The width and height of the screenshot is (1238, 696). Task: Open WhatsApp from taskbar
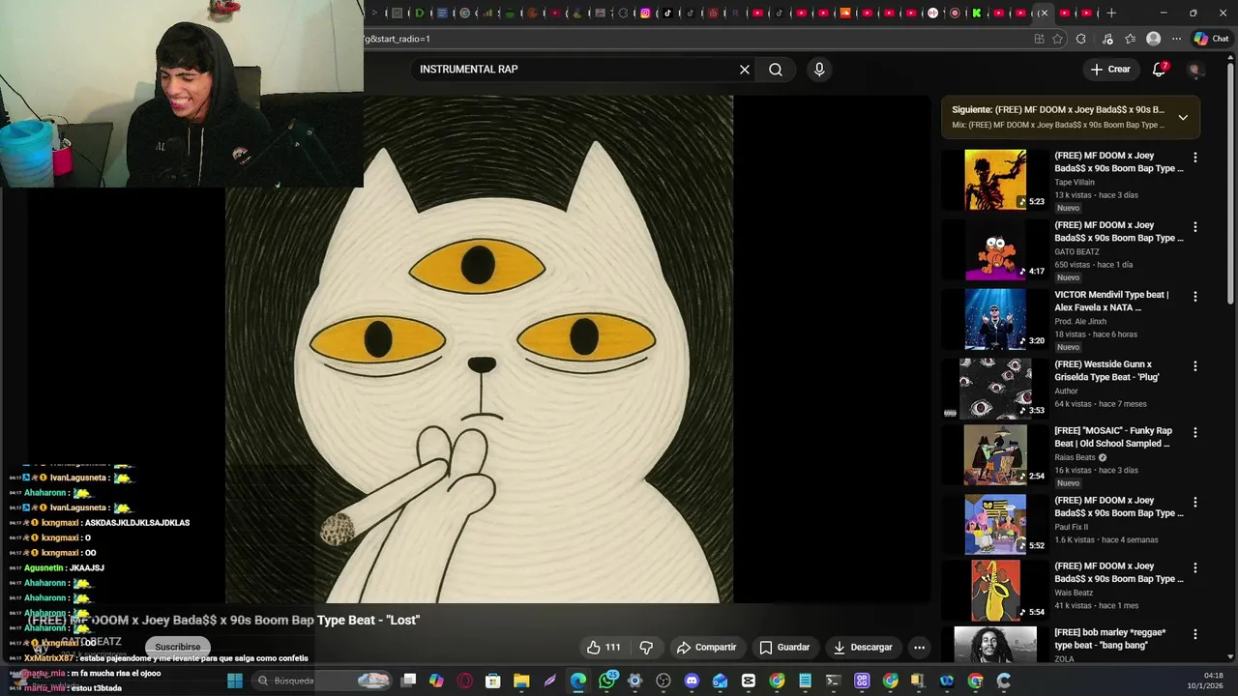click(x=606, y=681)
